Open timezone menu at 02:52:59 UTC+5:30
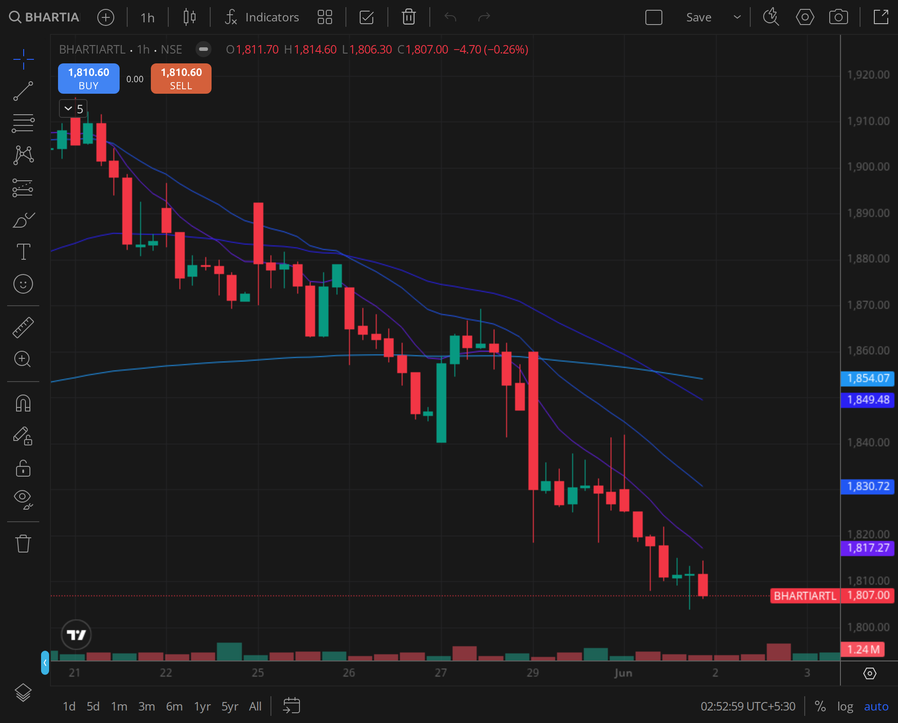 748,706
